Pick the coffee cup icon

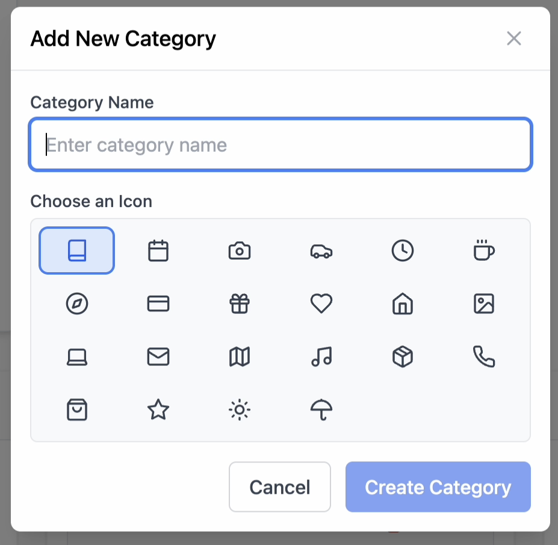(484, 251)
